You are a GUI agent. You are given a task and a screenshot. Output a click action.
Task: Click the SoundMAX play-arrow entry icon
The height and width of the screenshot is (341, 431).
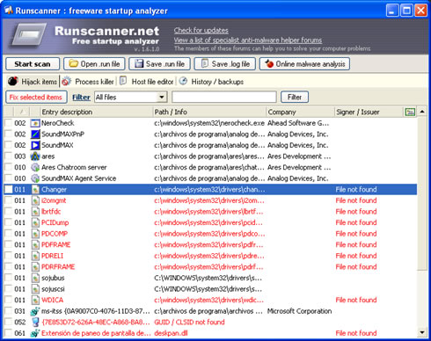click(35, 145)
